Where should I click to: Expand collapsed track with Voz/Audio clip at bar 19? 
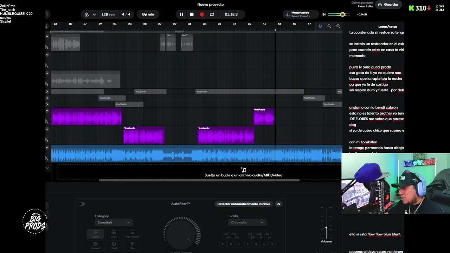[47, 98]
